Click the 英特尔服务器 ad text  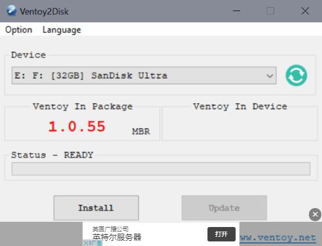[x=117, y=237]
